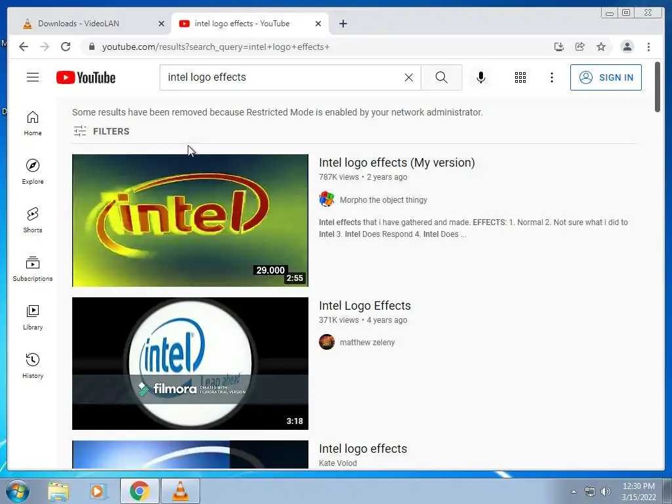Open a new browser tab

coord(343,24)
